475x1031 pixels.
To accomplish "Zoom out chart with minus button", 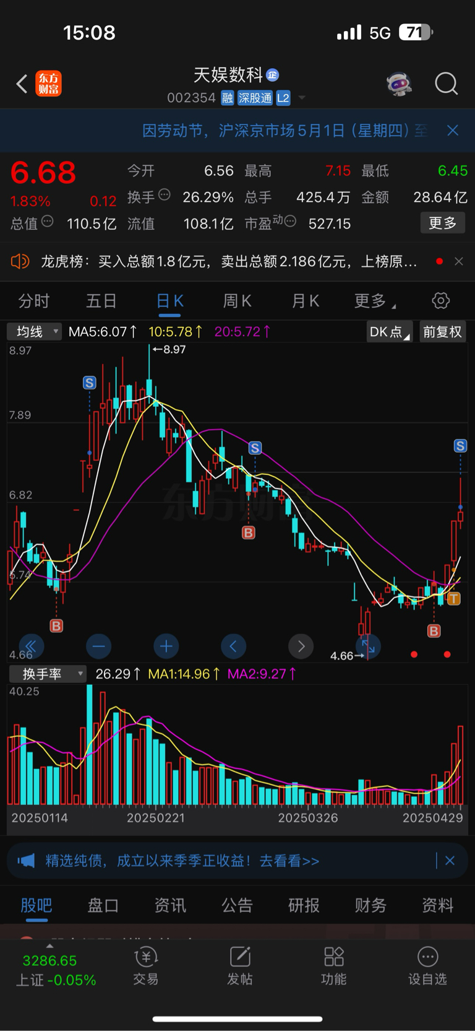I will click(98, 647).
